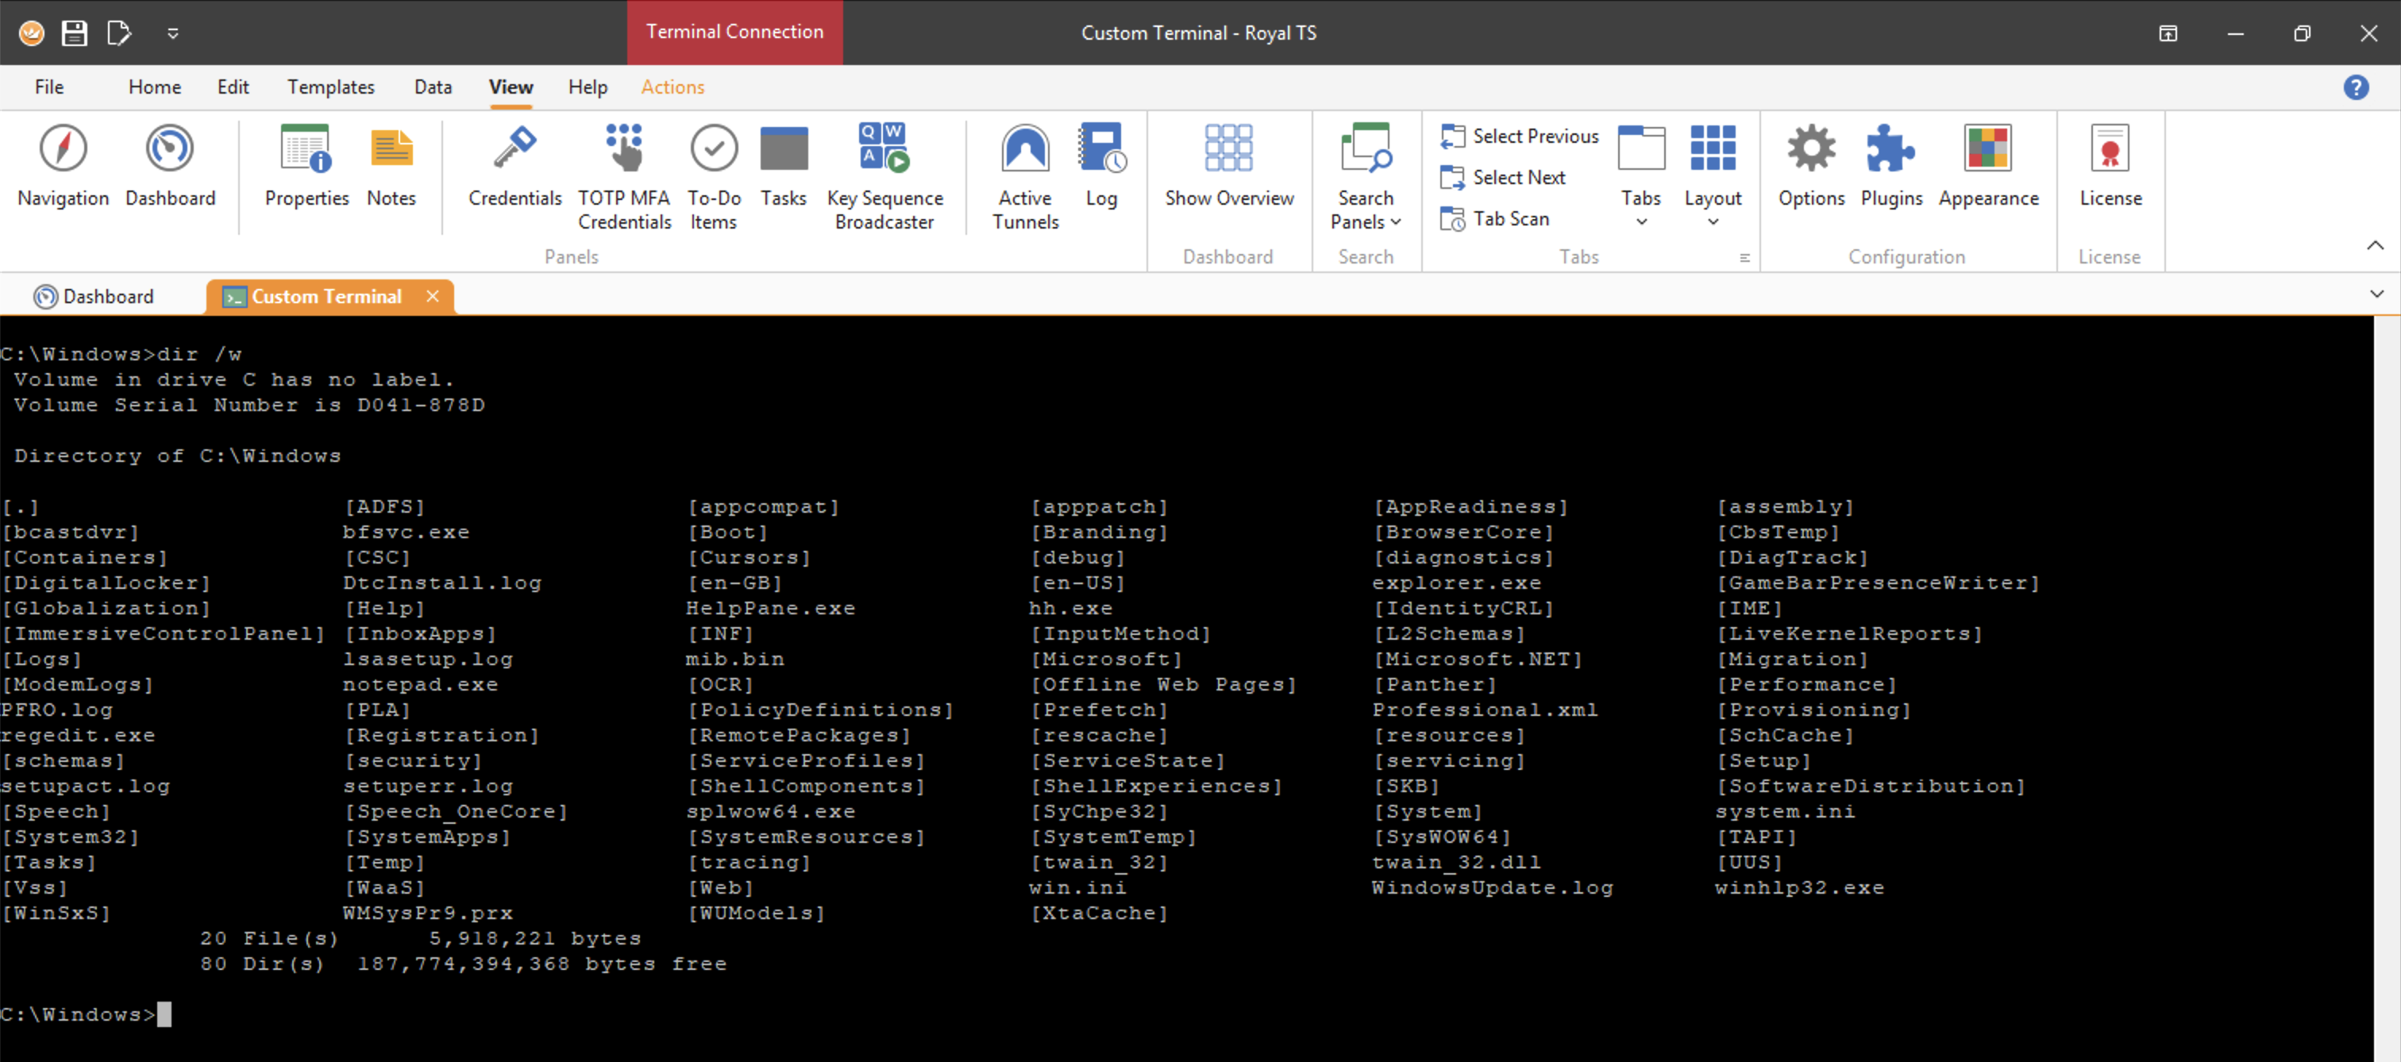Screen dimensions: 2401x1062
Task: Show the To-Do Items panel
Action: point(714,178)
